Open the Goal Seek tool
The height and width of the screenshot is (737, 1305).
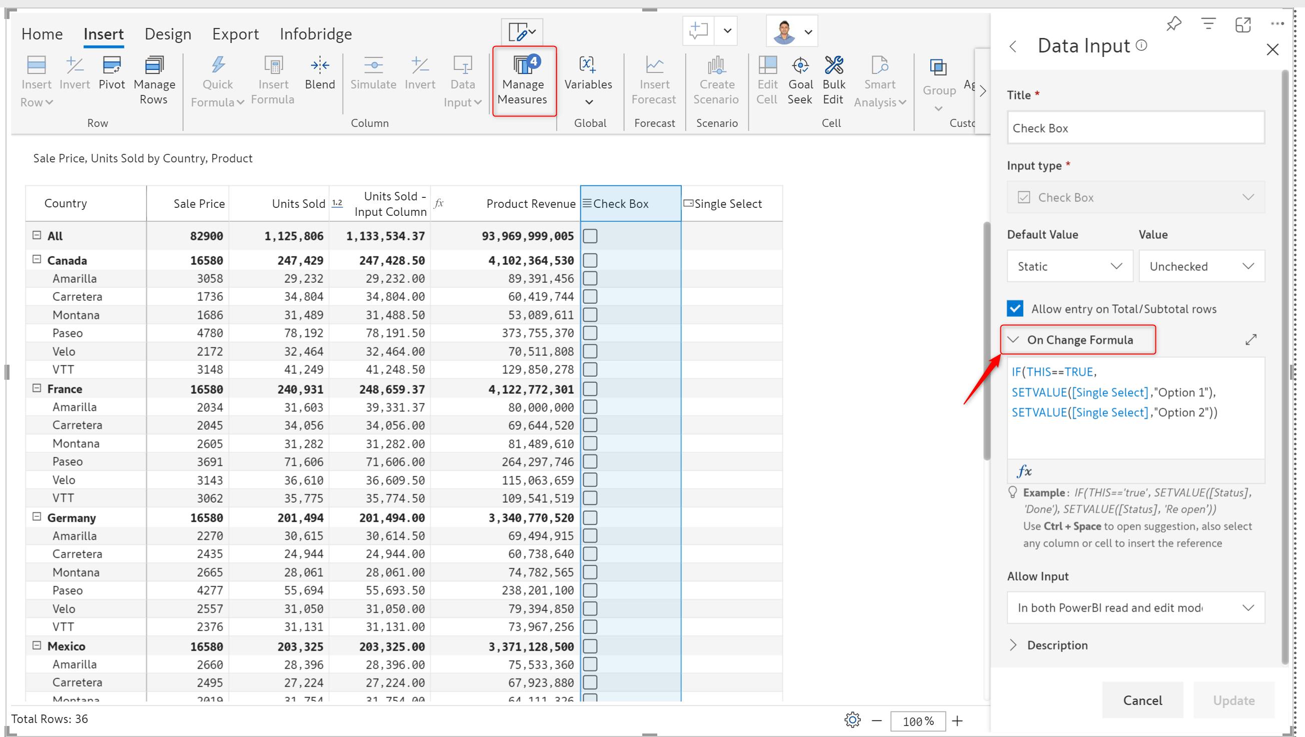(800, 66)
